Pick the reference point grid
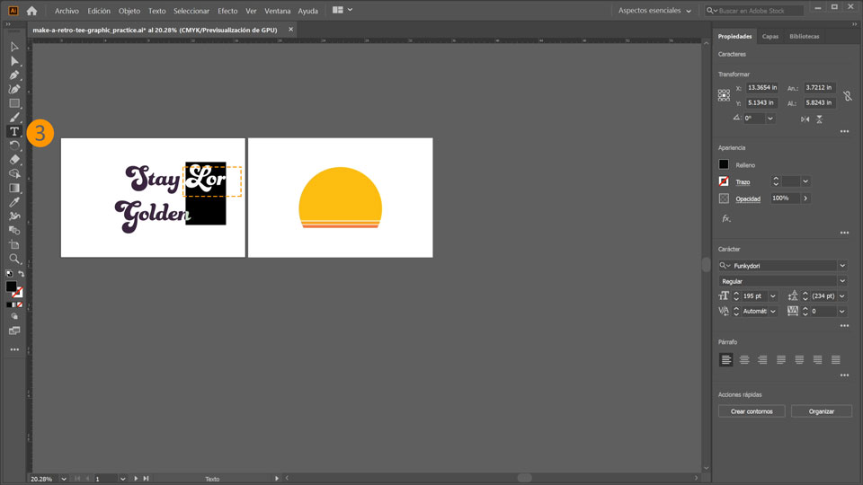 [x=724, y=95]
